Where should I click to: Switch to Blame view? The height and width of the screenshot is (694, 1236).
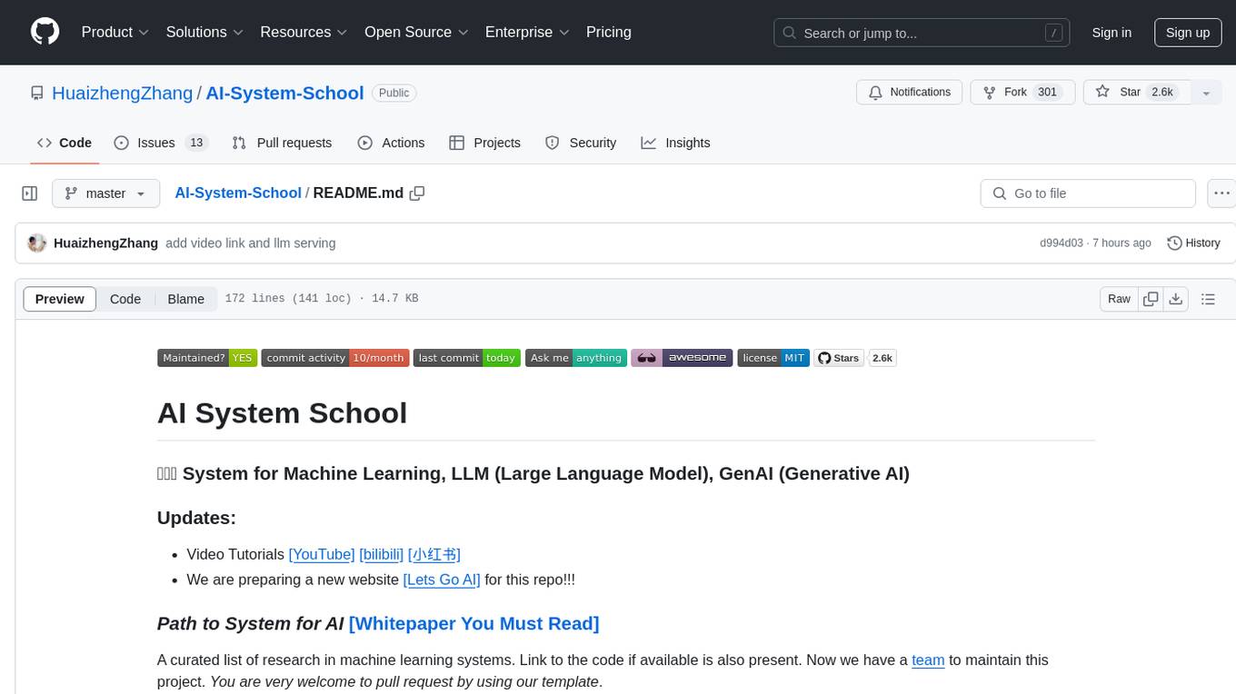click(186, 299)
